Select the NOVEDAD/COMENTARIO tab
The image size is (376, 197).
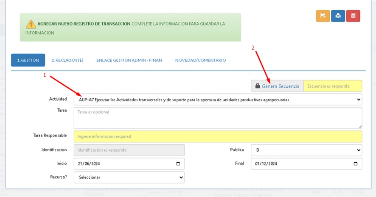tap(200, 60)
